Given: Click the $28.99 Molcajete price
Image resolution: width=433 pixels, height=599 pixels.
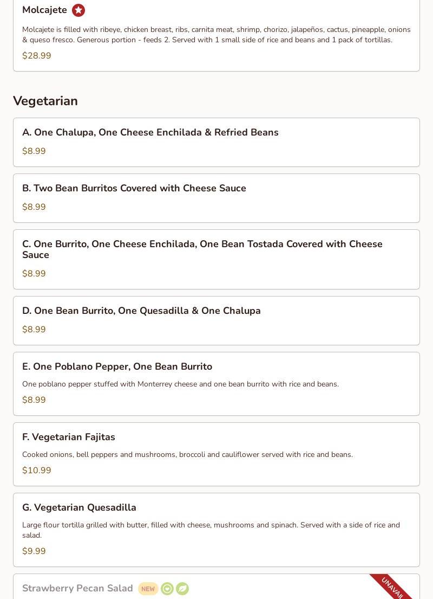Looking at the screenshot, I should pyautogui.click(x=37, y=56).
